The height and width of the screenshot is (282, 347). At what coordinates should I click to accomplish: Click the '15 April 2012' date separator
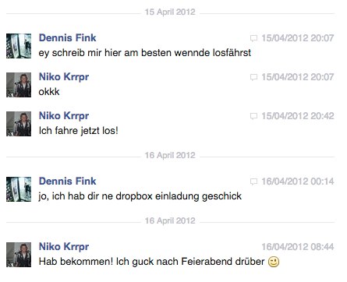coord(170,12)
